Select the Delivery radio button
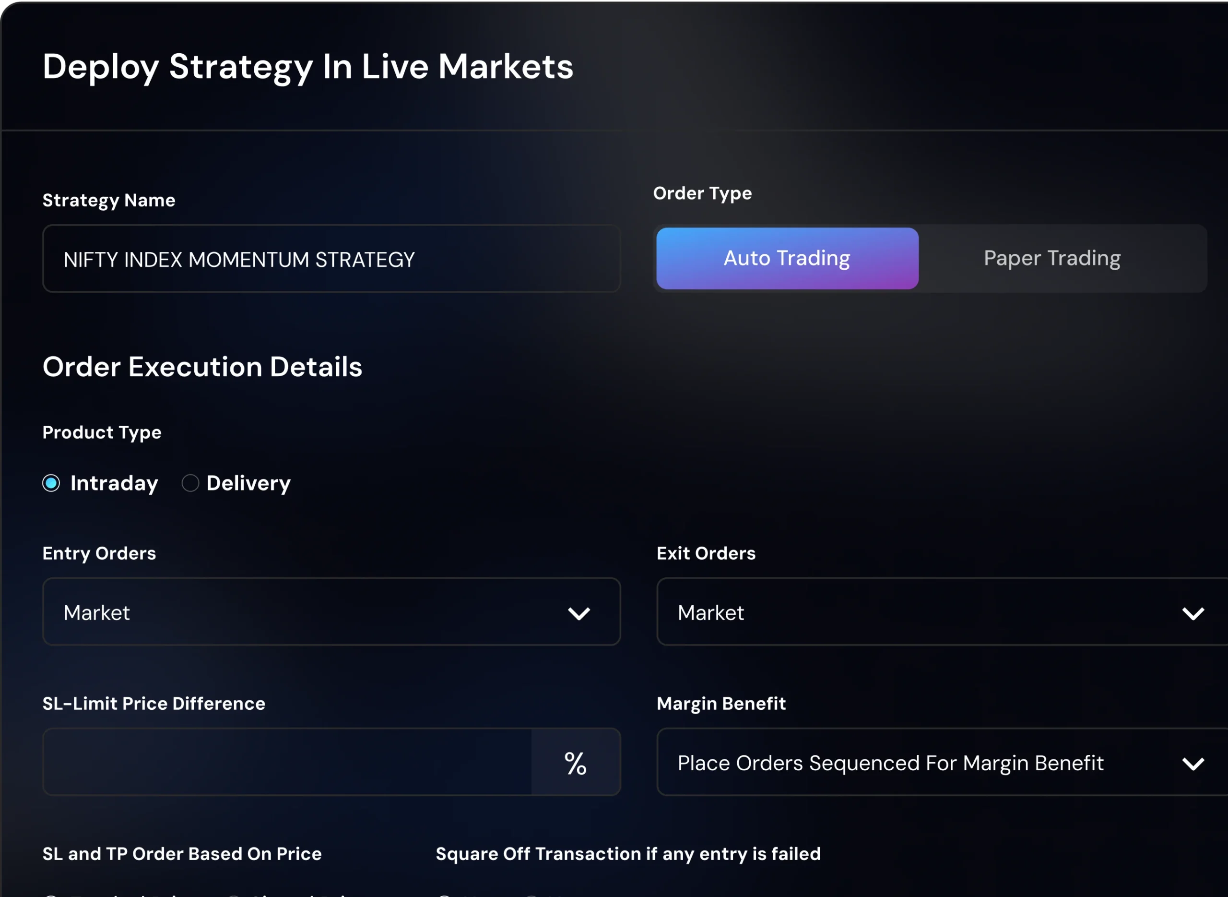Image resolution: width=1228 pixels, height=897 pixels. point(190,483)
